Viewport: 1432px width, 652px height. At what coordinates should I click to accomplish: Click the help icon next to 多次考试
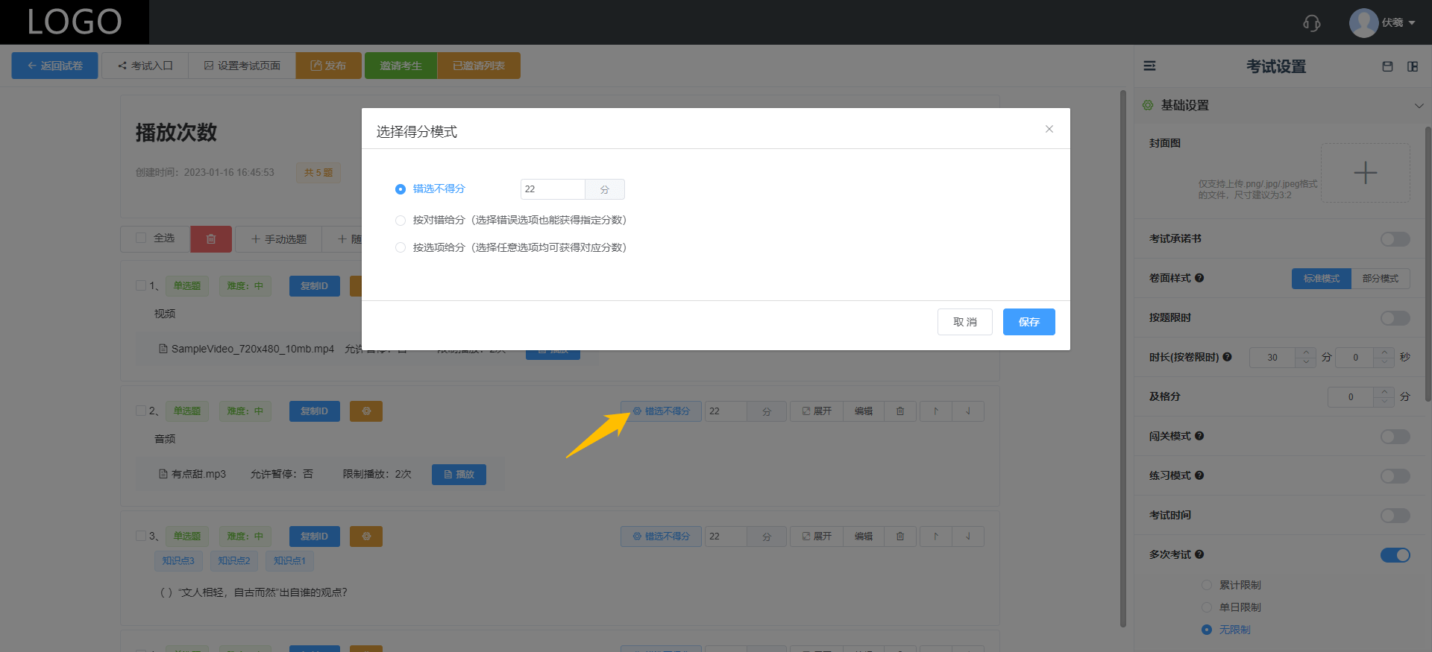click(1199, 554)
